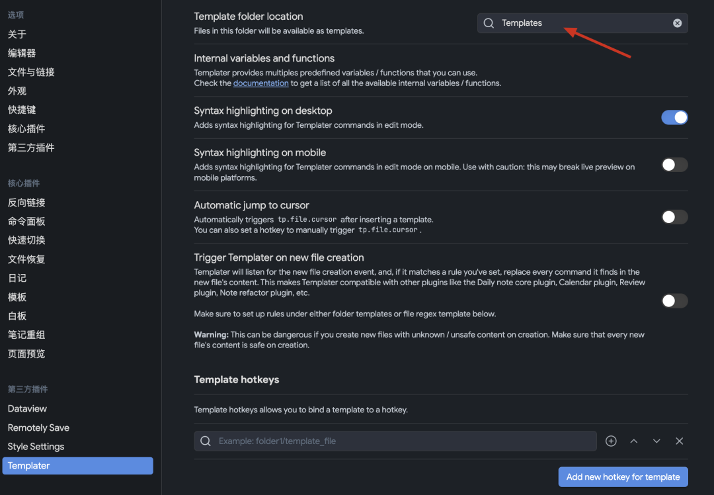
Task: Click Add new hotkey for template button
Action: coord(623,477)
